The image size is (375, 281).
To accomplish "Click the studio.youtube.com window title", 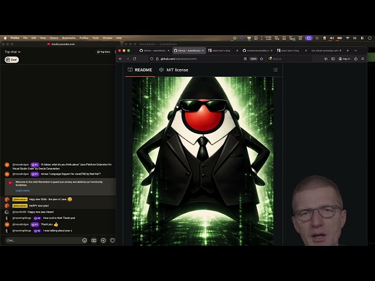I will 63,44.
